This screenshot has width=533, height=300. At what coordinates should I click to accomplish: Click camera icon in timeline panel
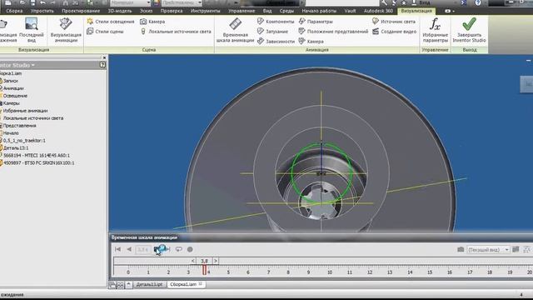coord(461,250)
